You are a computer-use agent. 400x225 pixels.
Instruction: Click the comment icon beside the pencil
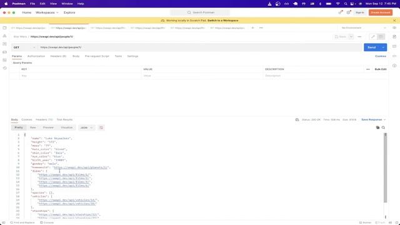[381, 37]
